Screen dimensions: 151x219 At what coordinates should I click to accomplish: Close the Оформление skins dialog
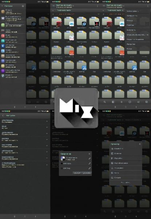90,154
